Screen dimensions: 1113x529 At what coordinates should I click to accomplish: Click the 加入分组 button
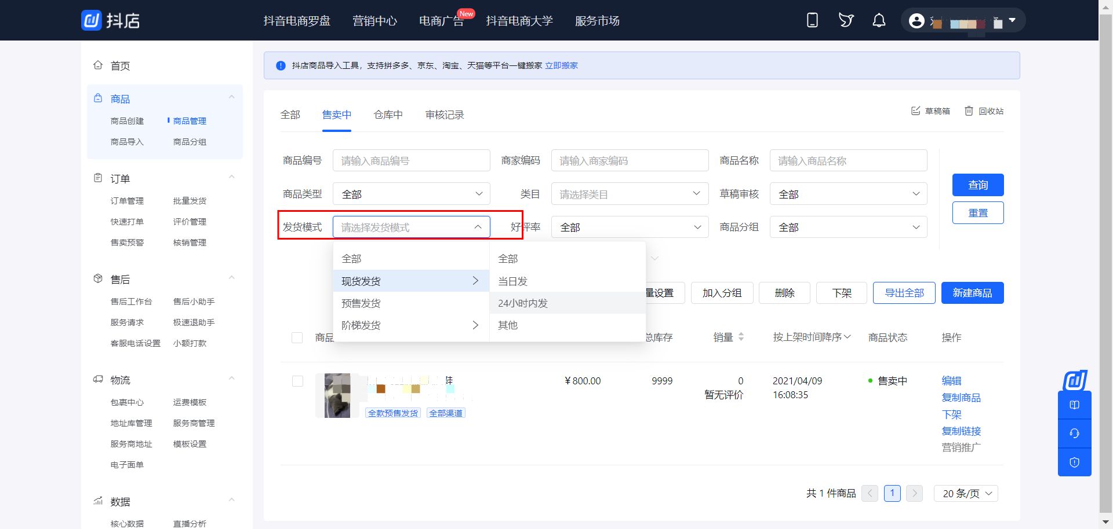[722, 293]
